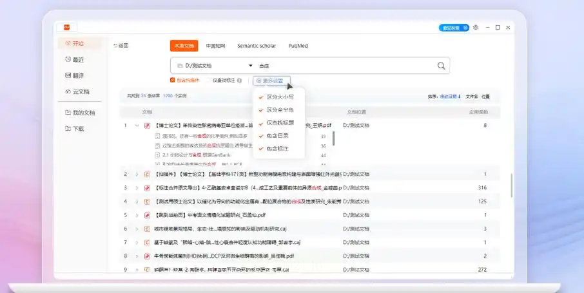The image size is (584, 293).
Task: Click the PDF icon of result 3
Action: [147, 188]
